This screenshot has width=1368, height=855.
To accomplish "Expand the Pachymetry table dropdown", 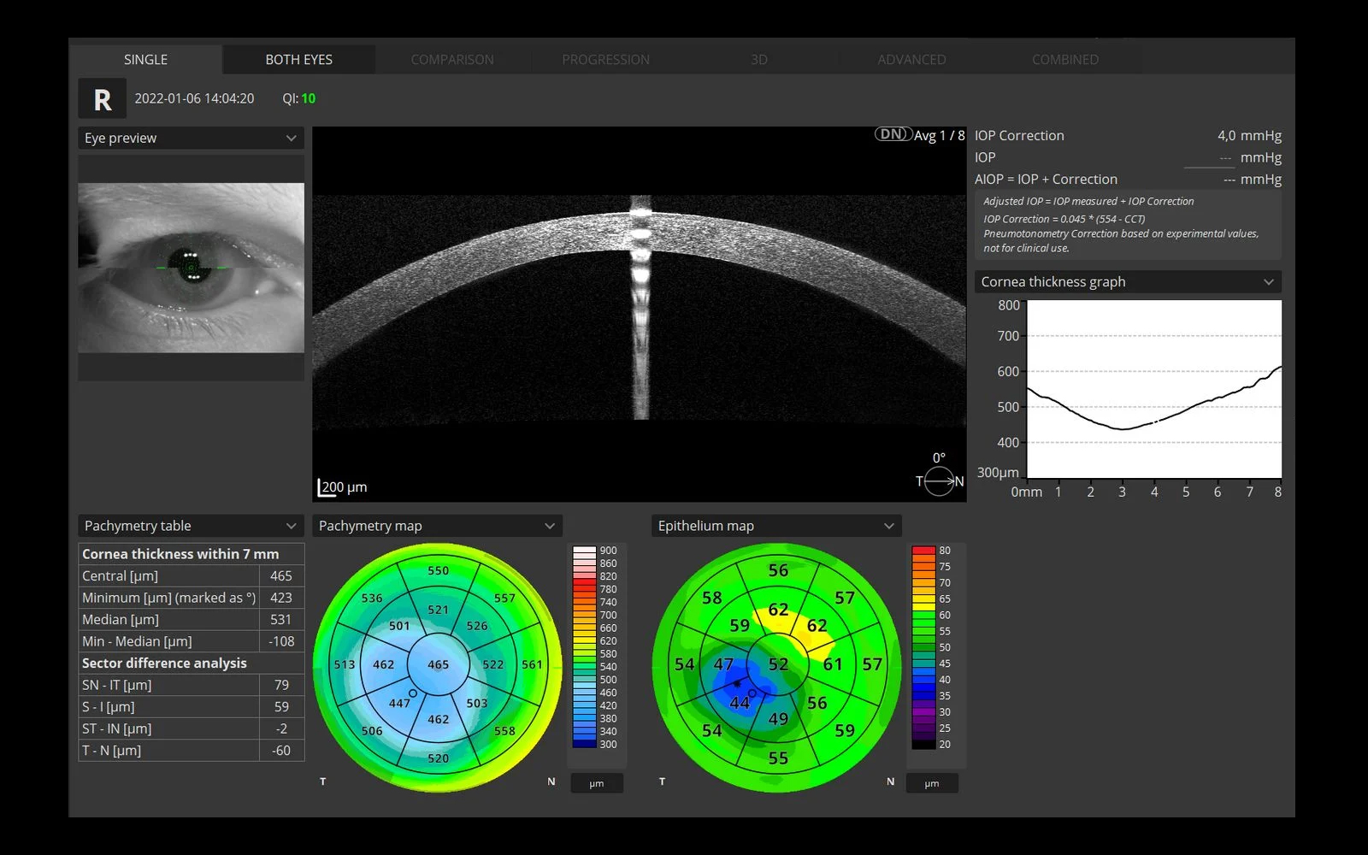I will [191, 526].
